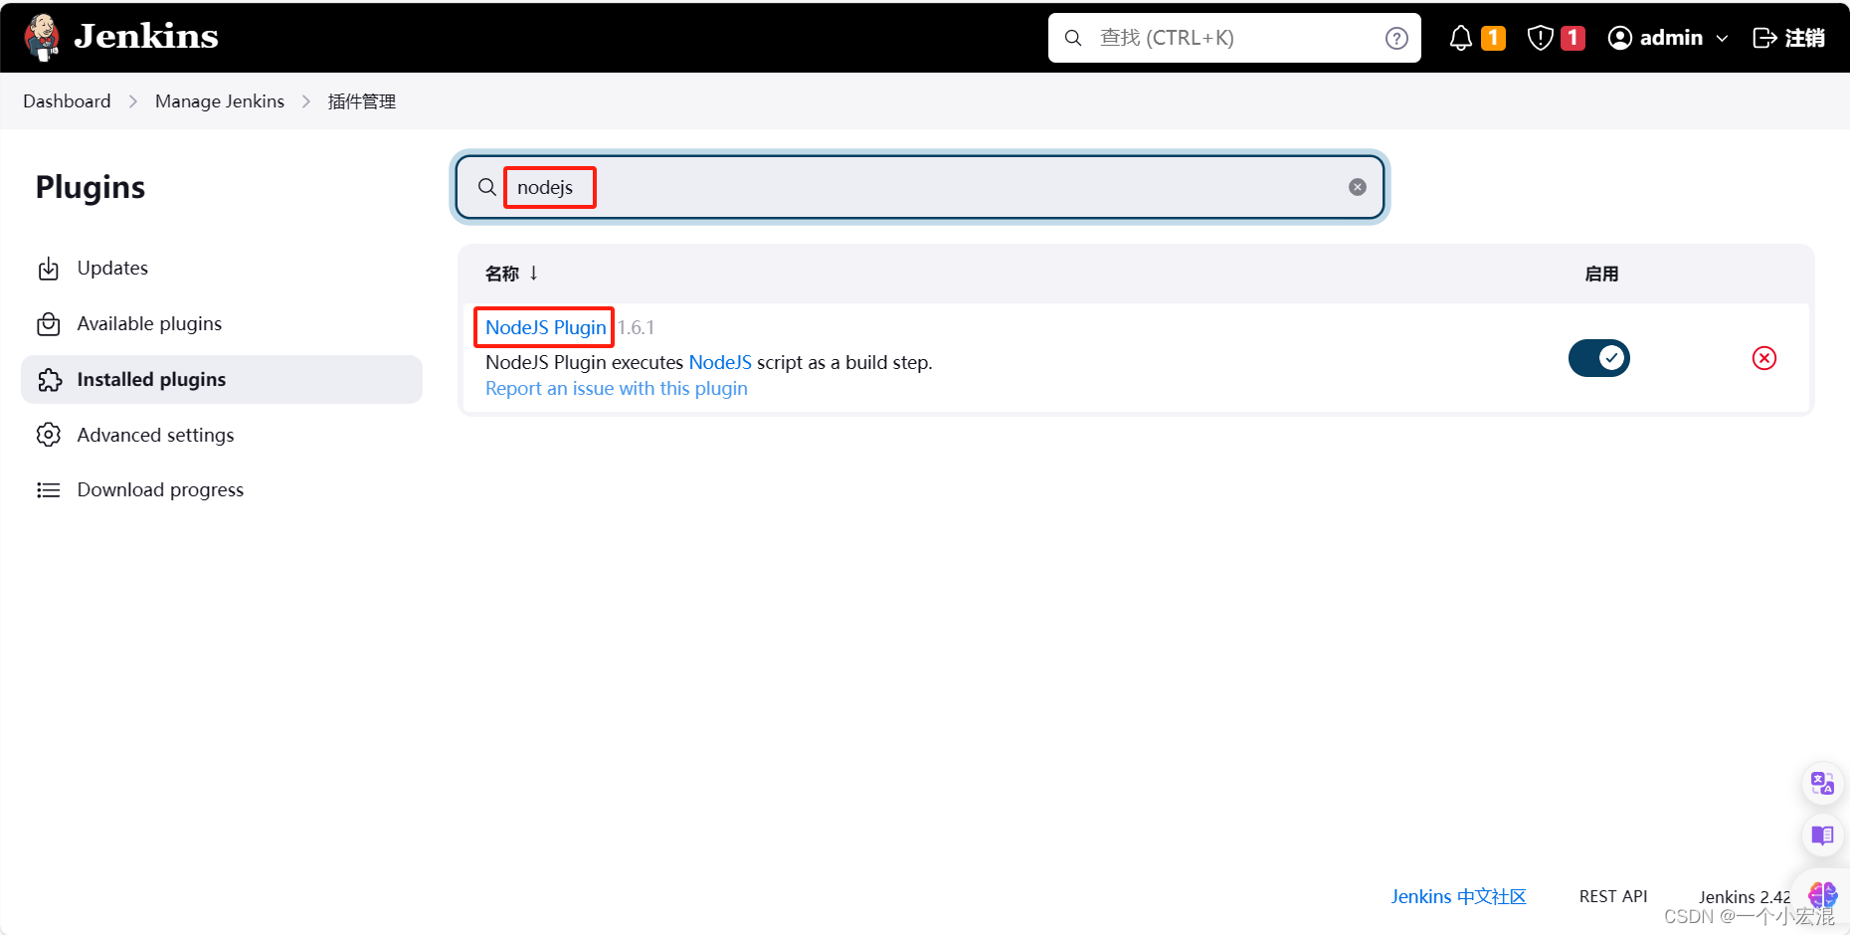Click the security warnings shield icon
The image size is (1850, 935).
pyautogui.click(x=1540, y=37)
